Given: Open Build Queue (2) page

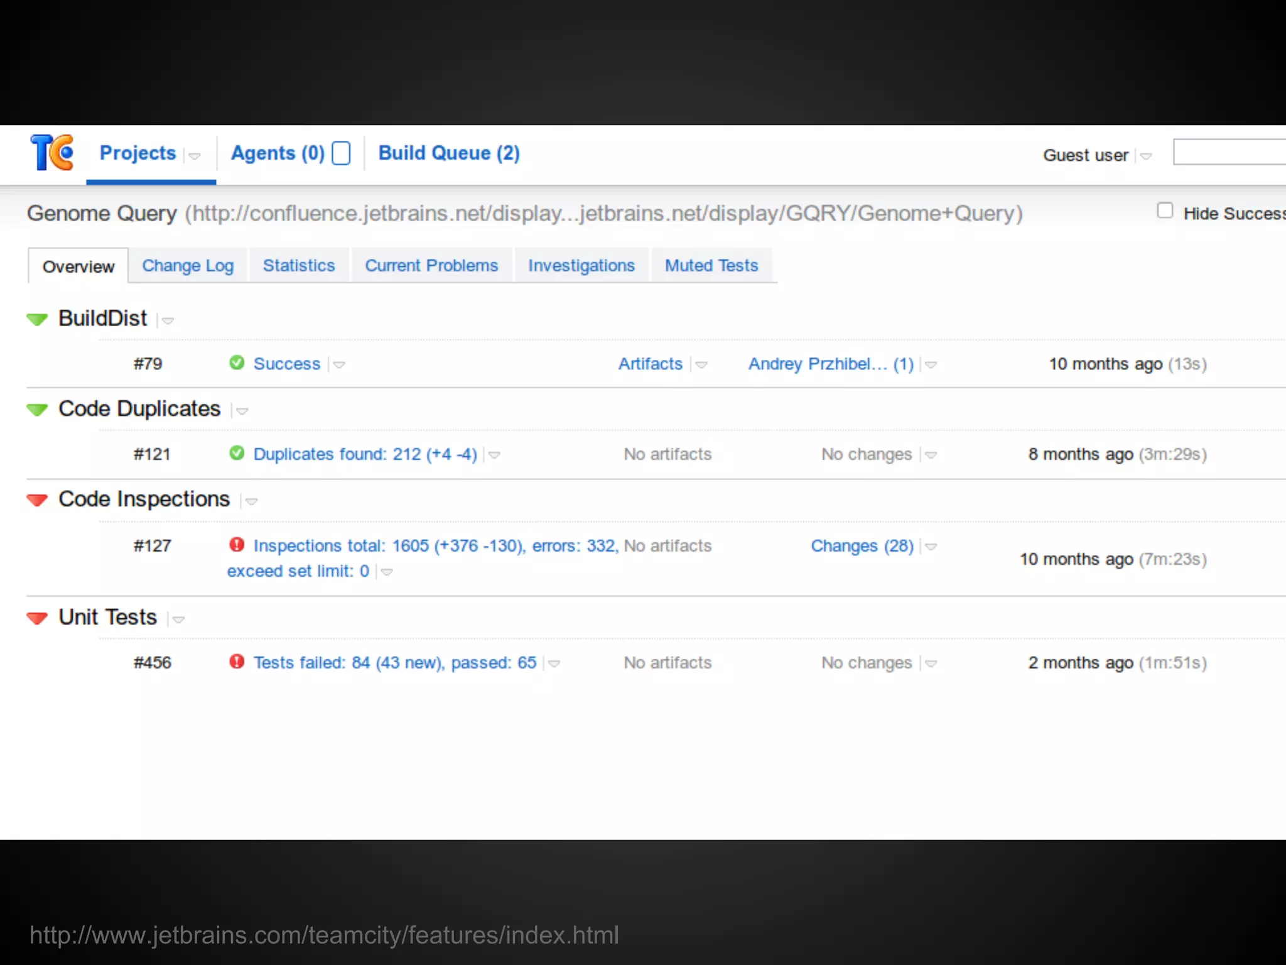Looking at the screenshot, I should tap(449, 153).
